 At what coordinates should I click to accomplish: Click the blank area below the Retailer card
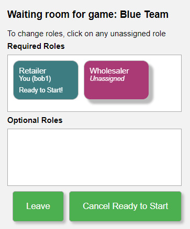click(46, 106)
